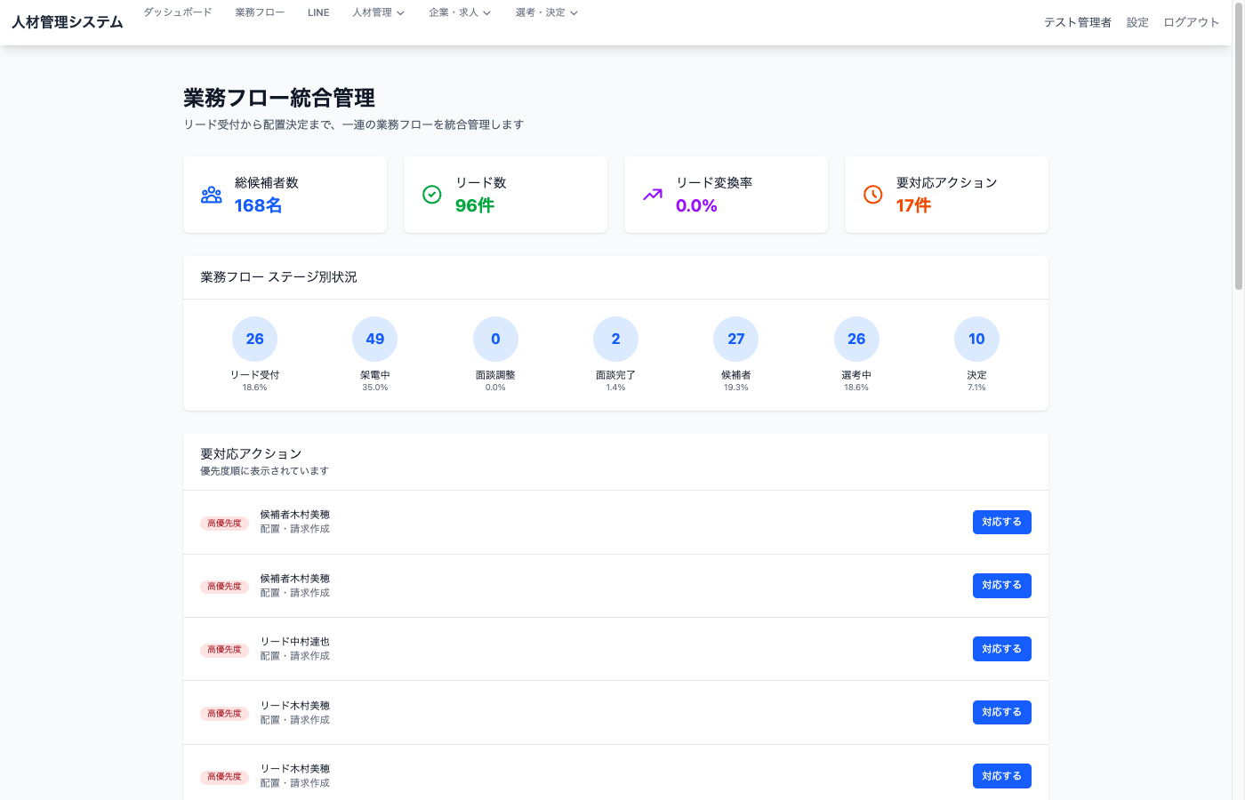
Task: Click 対応する for 候補者木村美穂
Action: click(1001, 522)
